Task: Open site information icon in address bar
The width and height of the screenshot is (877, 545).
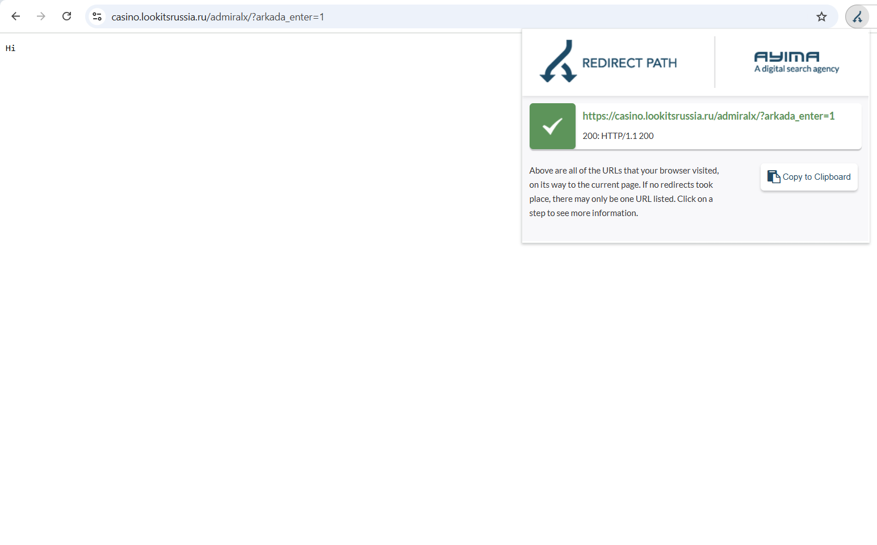Action: (97, 16)
